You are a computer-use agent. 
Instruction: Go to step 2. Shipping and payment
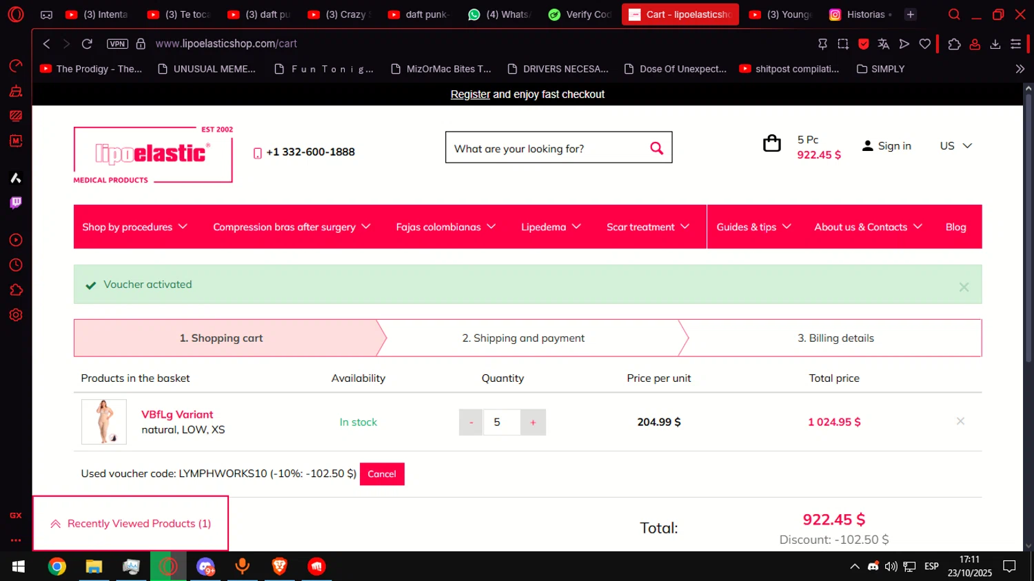point(523,338)
